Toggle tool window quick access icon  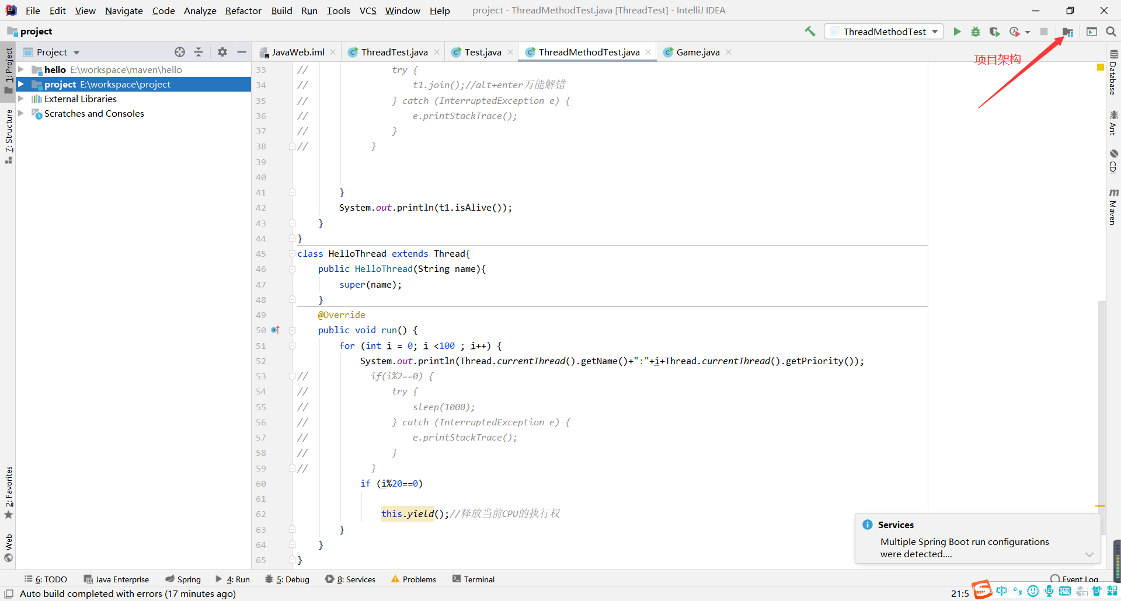click(x=9, y=593)
